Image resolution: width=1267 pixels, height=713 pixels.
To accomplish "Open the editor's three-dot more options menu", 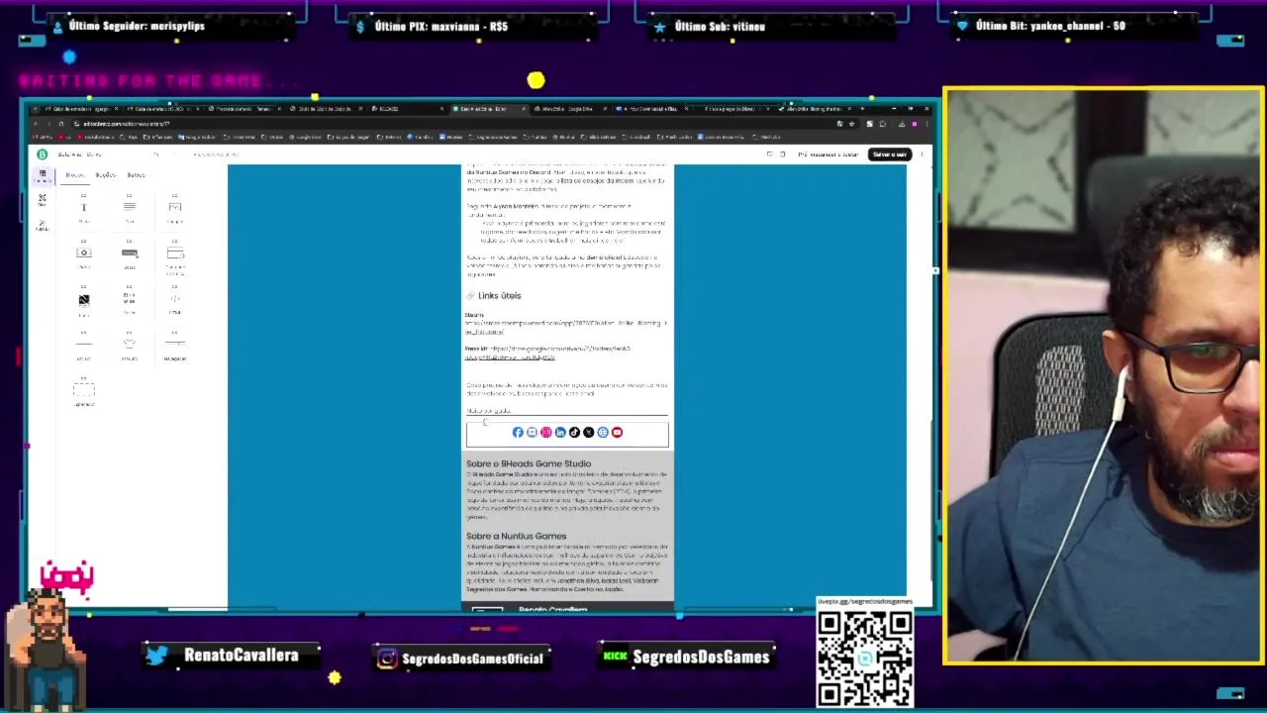I will pos(922,154).
